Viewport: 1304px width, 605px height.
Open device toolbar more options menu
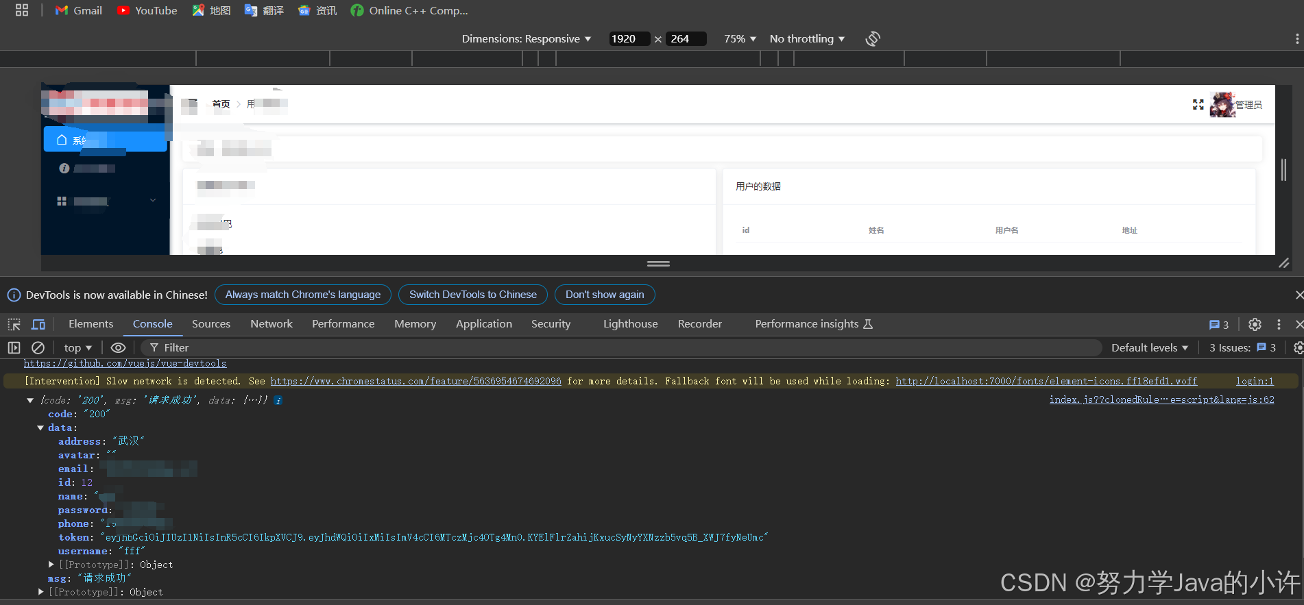(x=1296, y=39)
